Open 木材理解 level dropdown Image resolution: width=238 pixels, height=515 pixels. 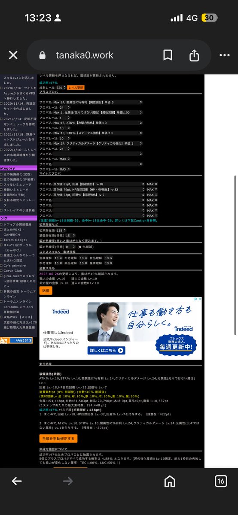(x=59, y=263)
